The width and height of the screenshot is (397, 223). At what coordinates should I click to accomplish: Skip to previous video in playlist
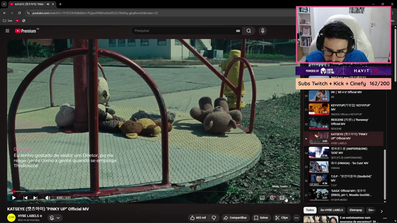click(x=25, y=198)
